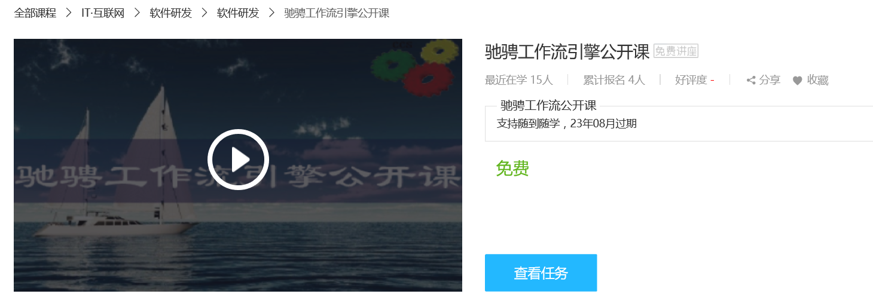Select the 驰骋工作流公开课 class option box
873x303 pixels.
point(679,123)
